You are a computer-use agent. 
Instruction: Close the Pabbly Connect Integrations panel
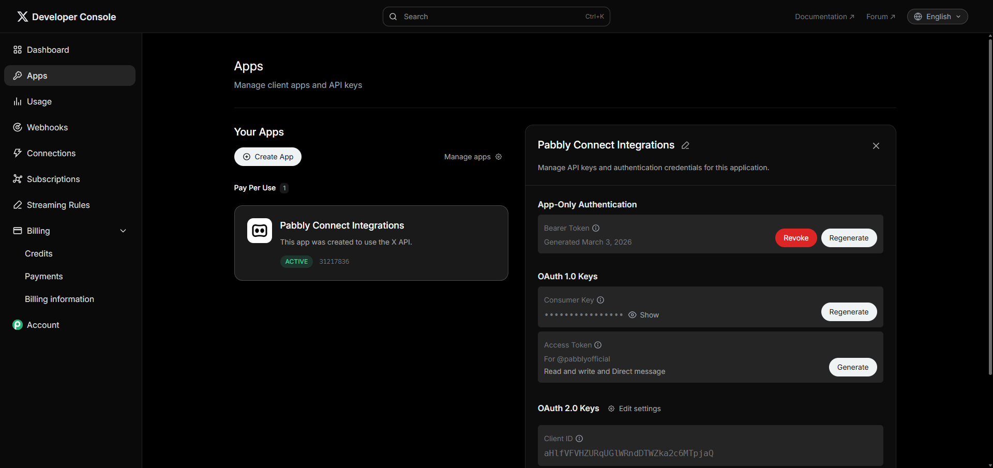[876, 146]
